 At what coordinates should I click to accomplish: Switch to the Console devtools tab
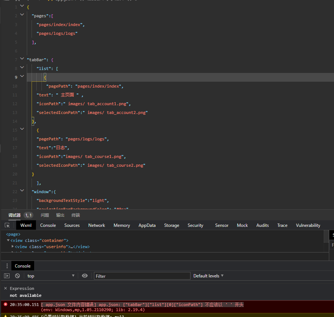(x=48, y=225)
